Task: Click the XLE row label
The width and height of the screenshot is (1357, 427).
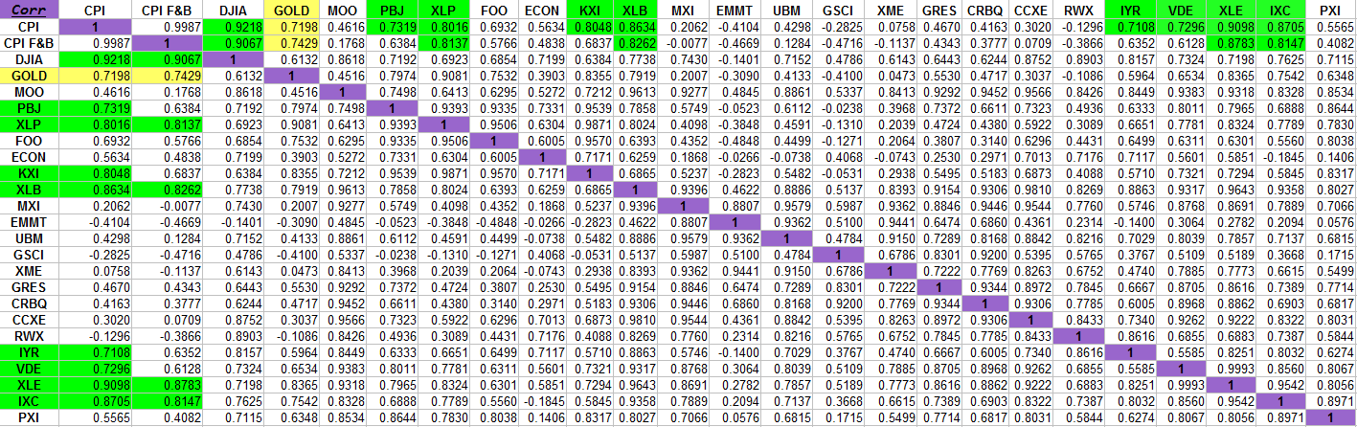Action: coord(29,386)
